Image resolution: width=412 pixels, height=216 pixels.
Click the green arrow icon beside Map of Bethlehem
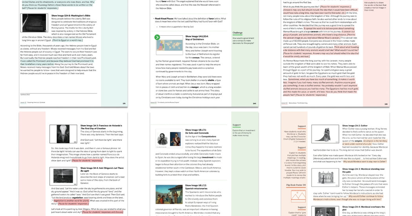tap(157, 37)
